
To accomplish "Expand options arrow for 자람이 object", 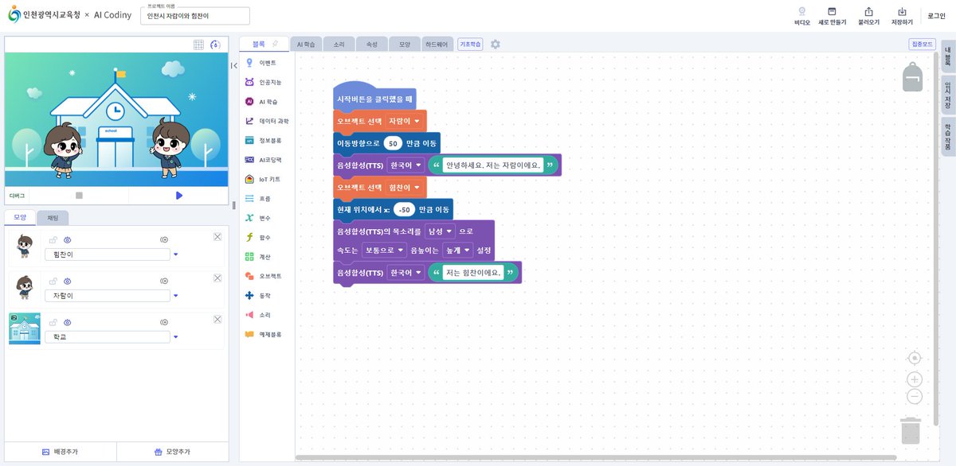I will (176, 296).
